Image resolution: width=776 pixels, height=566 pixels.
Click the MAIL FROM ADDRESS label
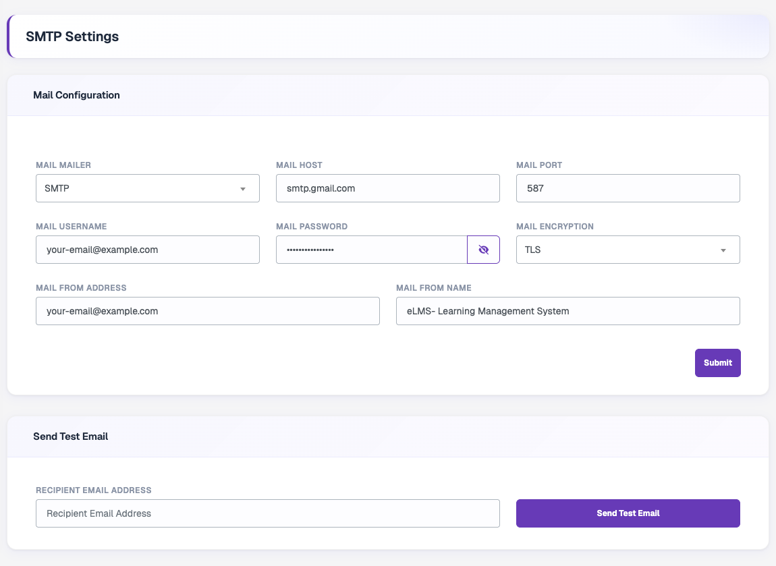81,288
